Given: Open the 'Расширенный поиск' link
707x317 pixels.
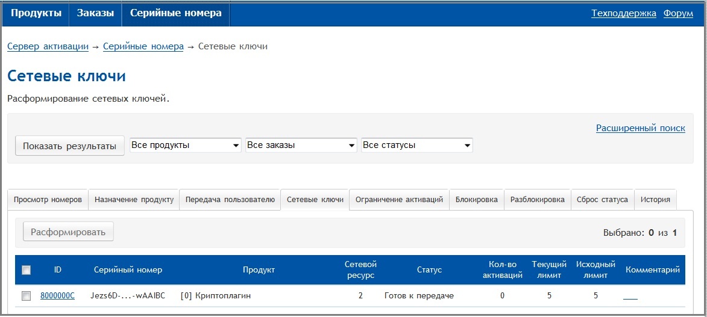Looking at the screenshot, I should tap(640, 128).
